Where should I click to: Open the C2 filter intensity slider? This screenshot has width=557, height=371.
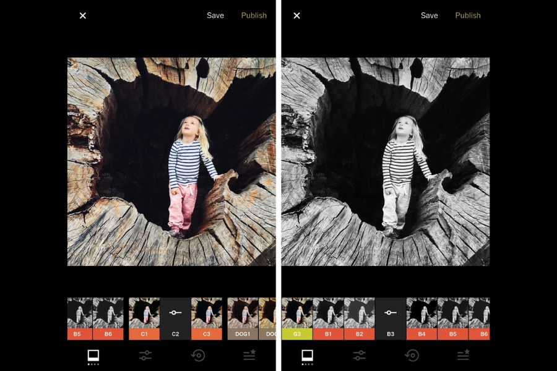[176, 315]
